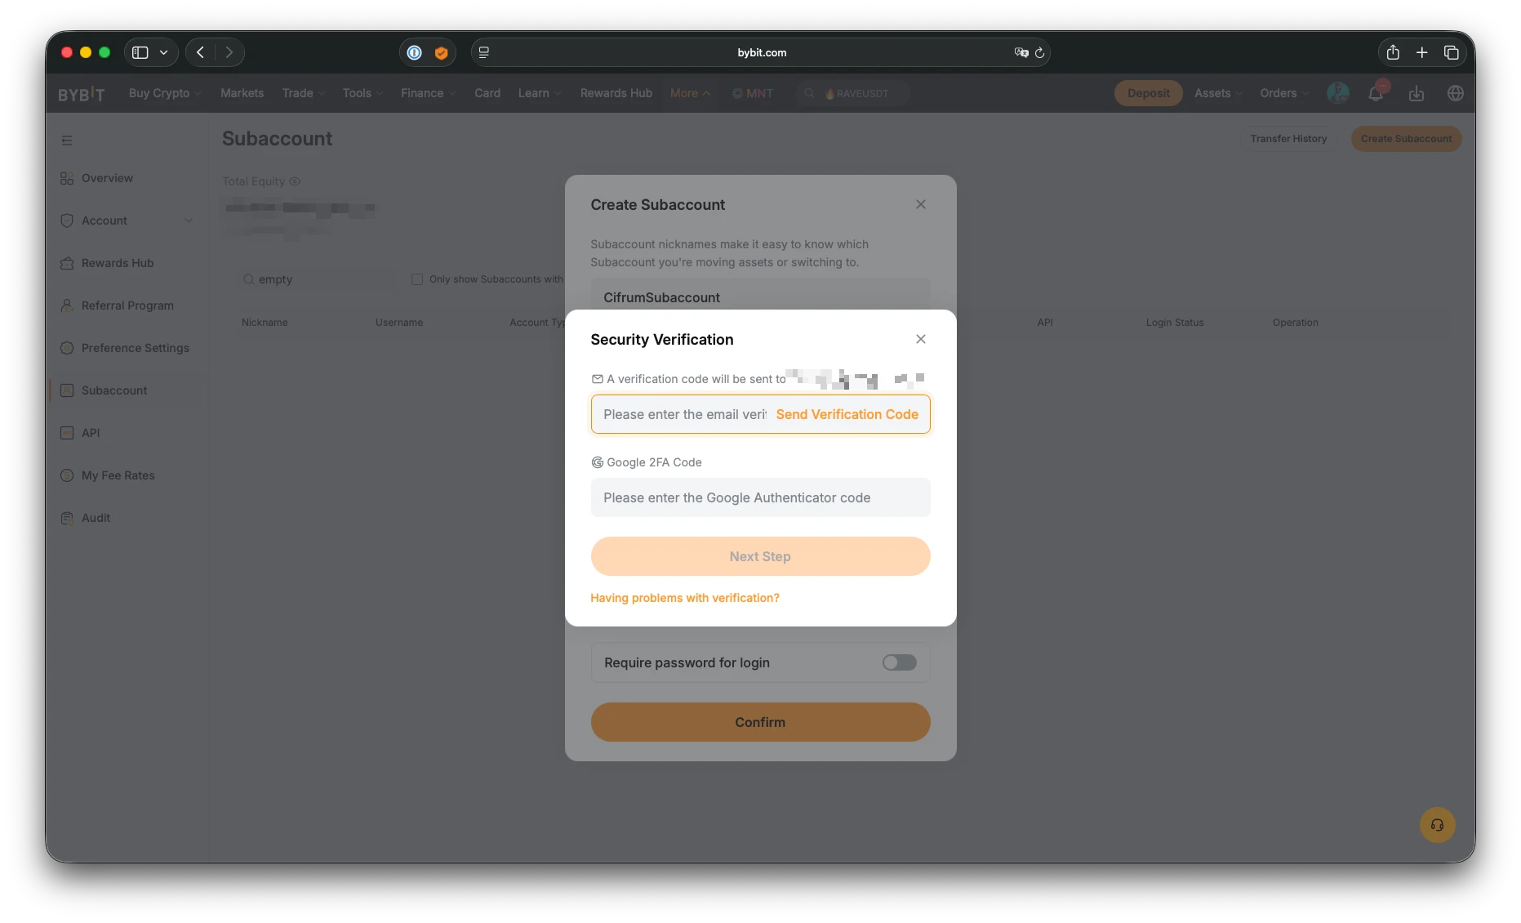The width and height of the screenshot is (1521, 923).
Task: Click the Next Step button
Action: (760, 556)
